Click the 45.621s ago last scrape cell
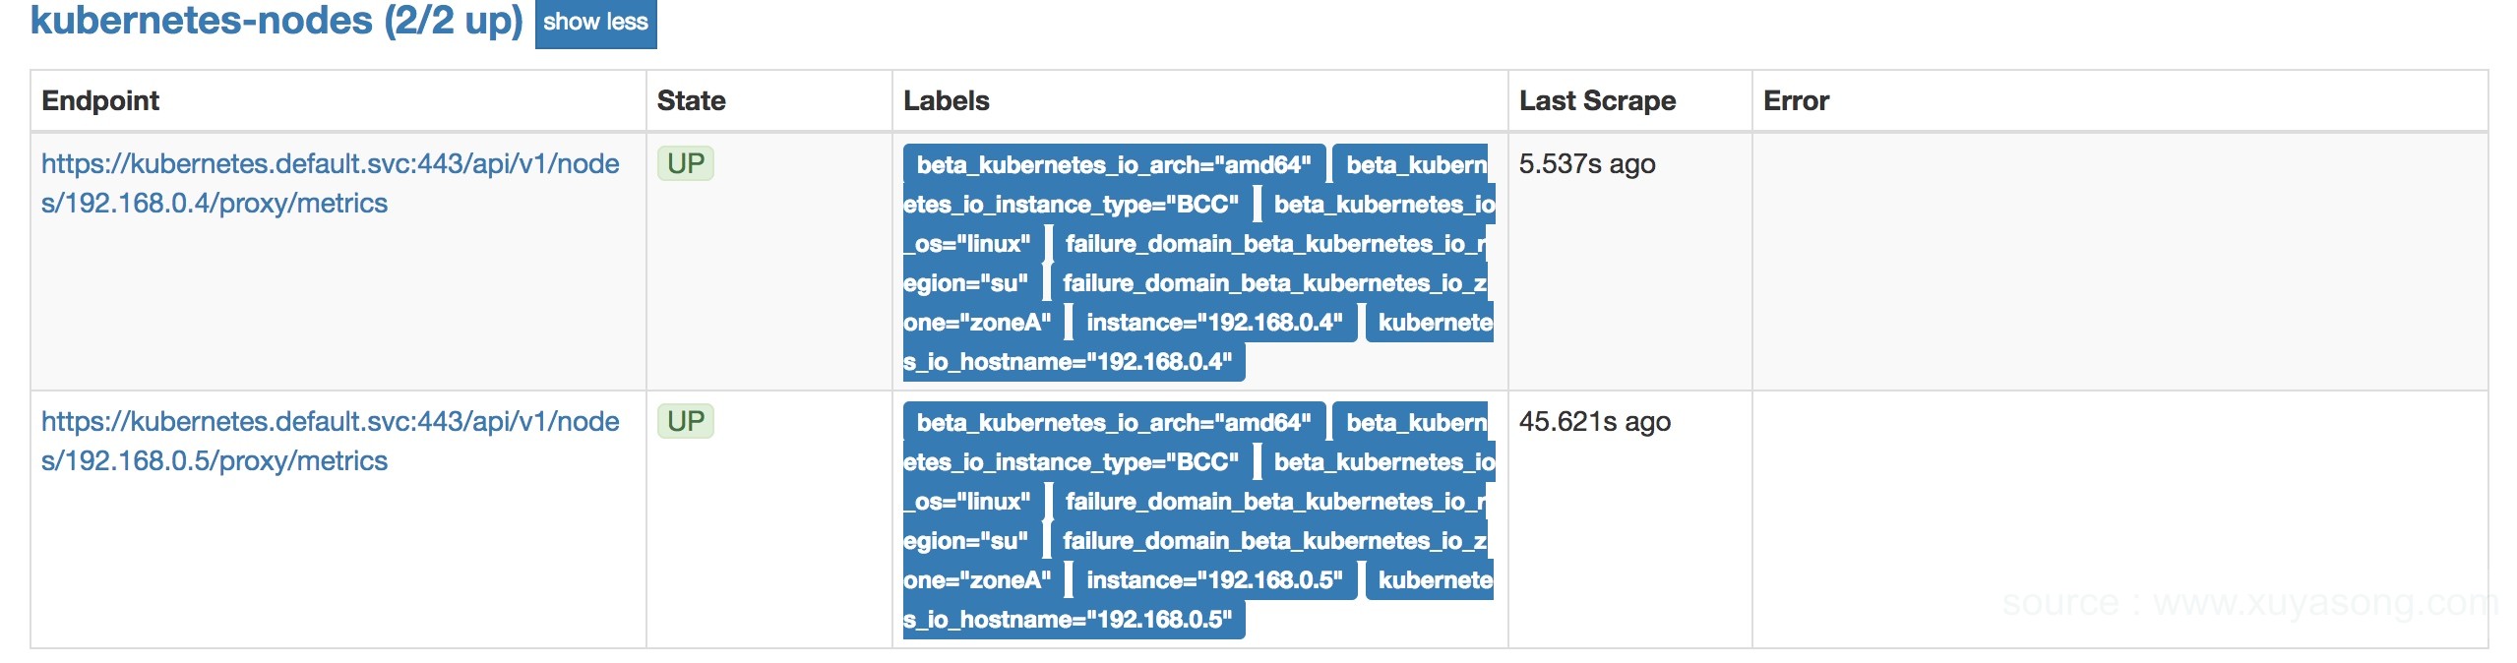Screen dimensions: 2517x663 click(x=1595, y=421)
